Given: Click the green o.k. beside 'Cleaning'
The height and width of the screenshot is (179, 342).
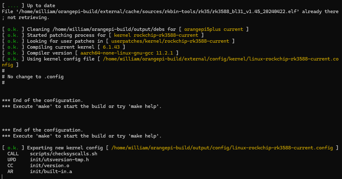Looking at the screenshot, I should (x=13, y=29).
